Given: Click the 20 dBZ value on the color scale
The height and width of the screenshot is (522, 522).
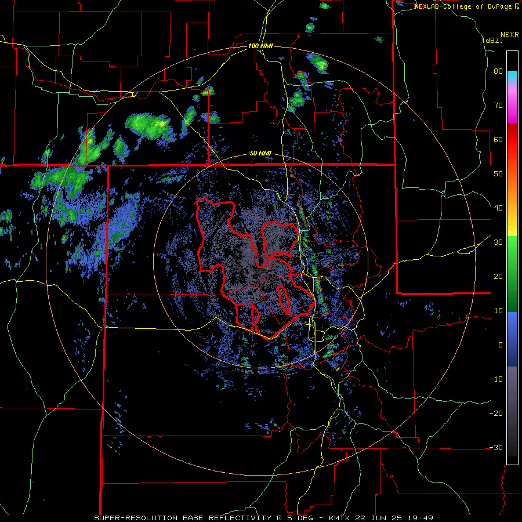Looking at the screenshot, I should coord(498,277).
